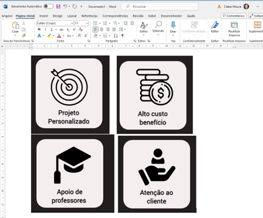Select the Format Painter brush icon
Screen dimensions: 263x218
[24, 35]
